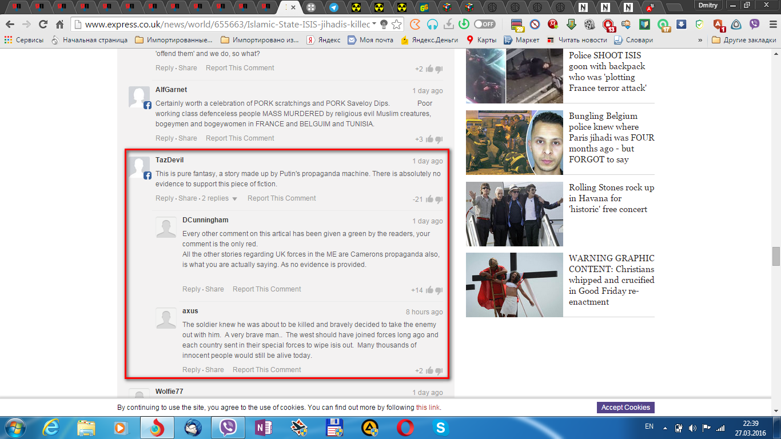This screenshot has height=439, width=781.
Task: Open the Моя почта bookmark
Action: (x=370, y=40)
